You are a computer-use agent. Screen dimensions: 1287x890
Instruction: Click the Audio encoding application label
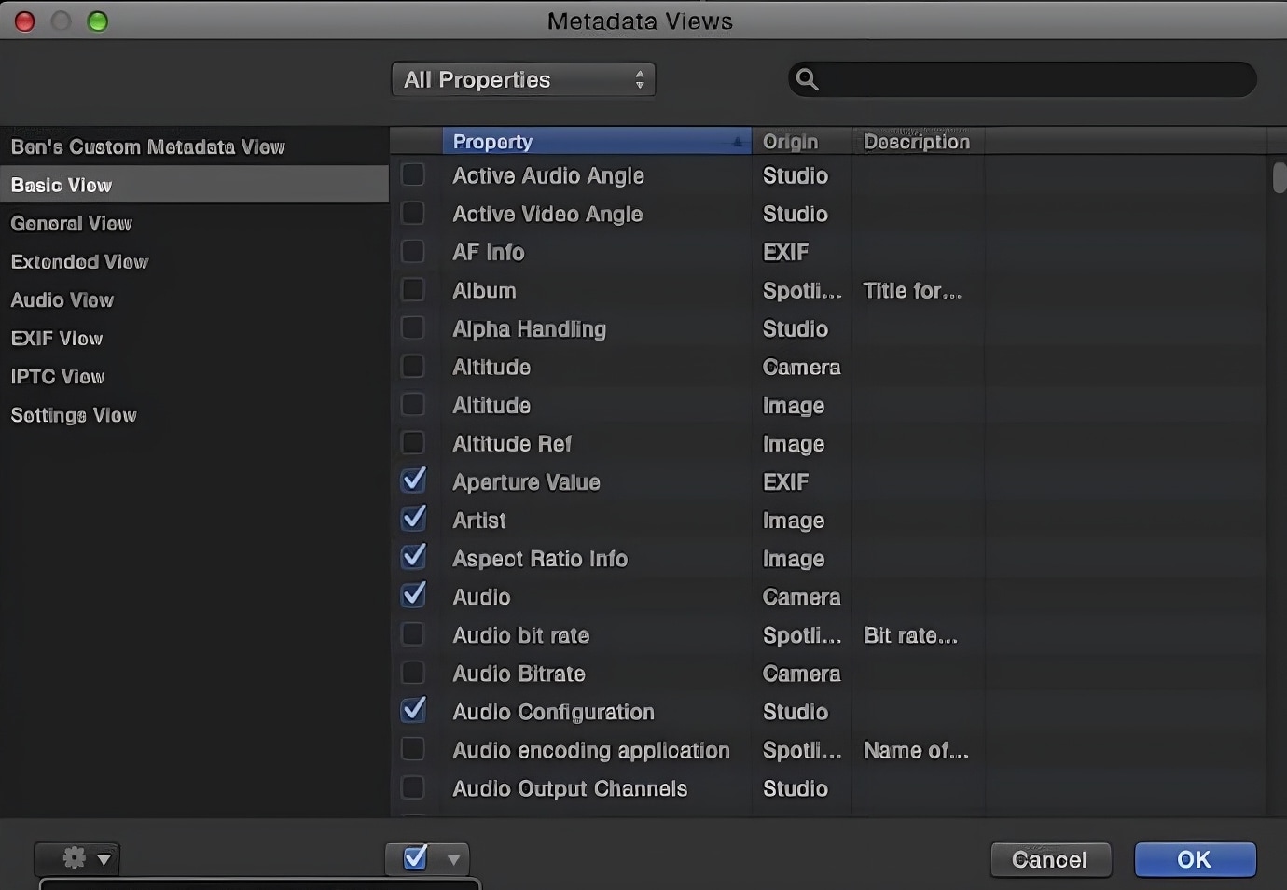(591, 750)
